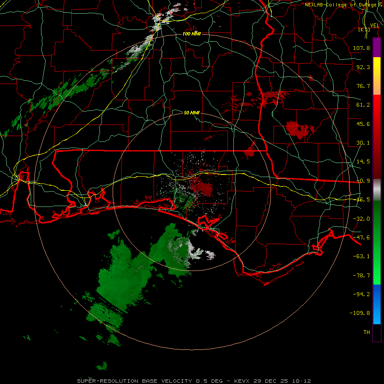384x384 pixels.
Task: Click the 76.7 velocity scale value
Action: [x=363, y=86]
